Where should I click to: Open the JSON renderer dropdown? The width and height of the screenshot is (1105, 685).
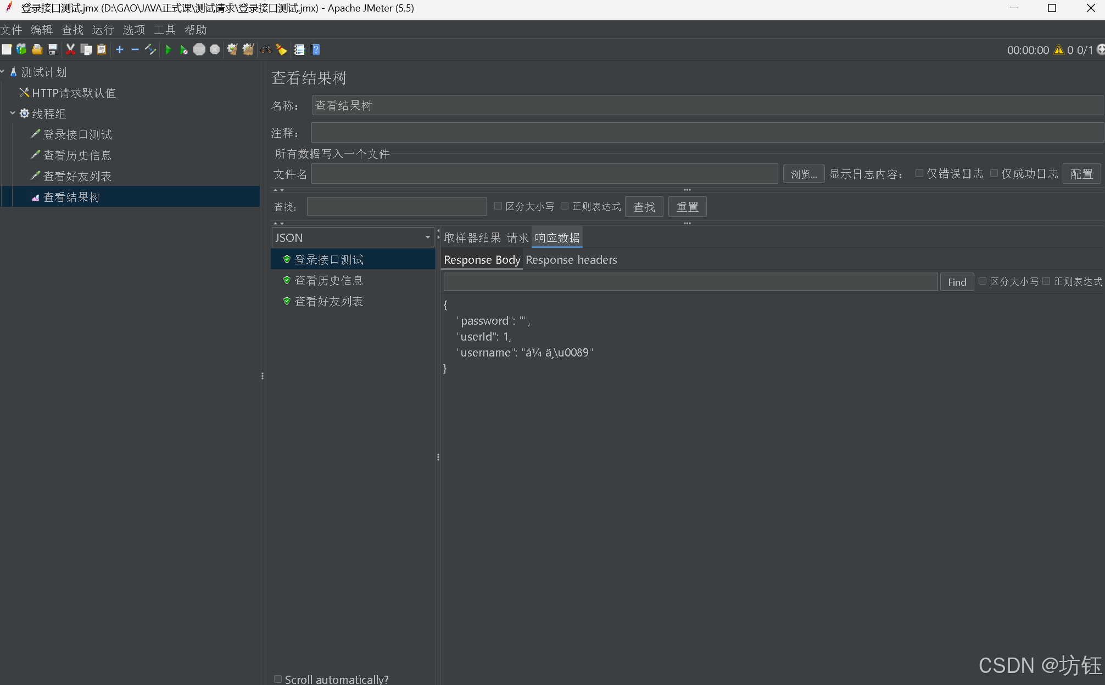coord(353,237)
